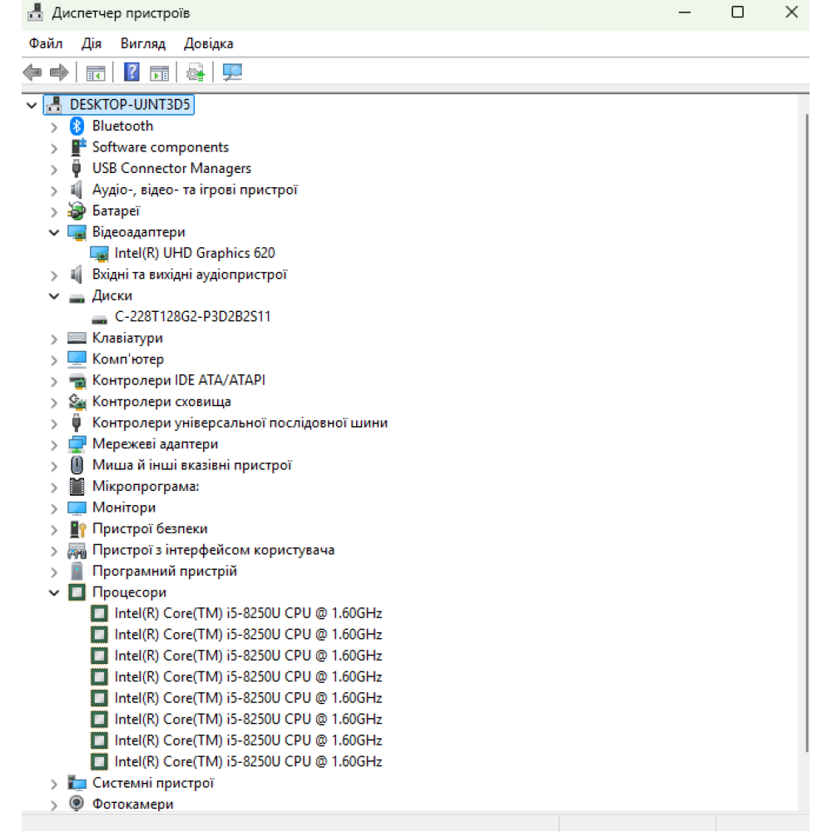Click the Show/Hide Action Pane icon
Screen dimensions: 832x832
click(x=159, y=72)
